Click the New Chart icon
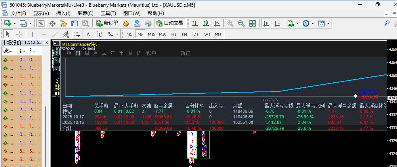 pyautogui.click(x=8, y=23)
